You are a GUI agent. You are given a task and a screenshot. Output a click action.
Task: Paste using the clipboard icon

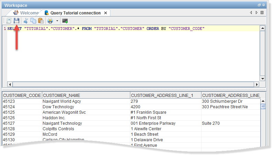tap(41, 21)
